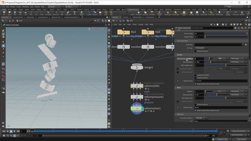Enable Warp/Weft under Stretch
The height and width of the screenshot is (141, 251).
[195, 75]
